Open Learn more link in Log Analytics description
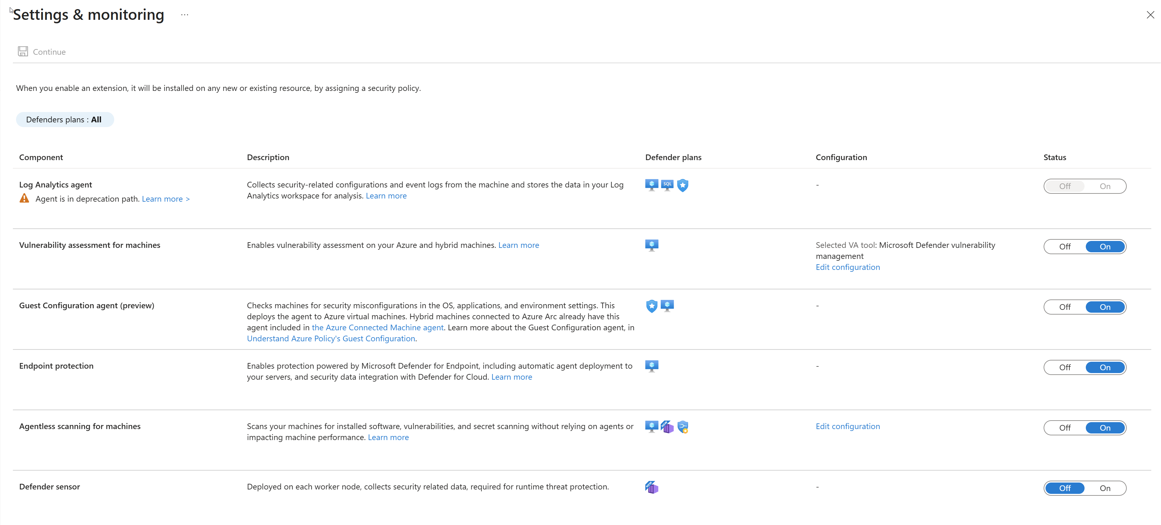 click(386, 196)
